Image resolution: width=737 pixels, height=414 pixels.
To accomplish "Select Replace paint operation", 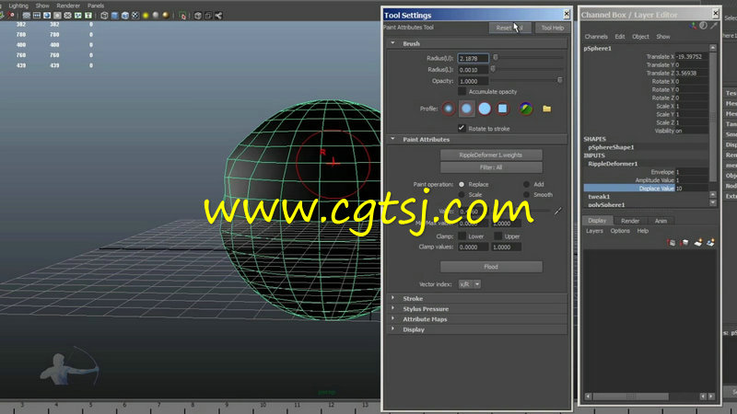I will tap(462, 185).
